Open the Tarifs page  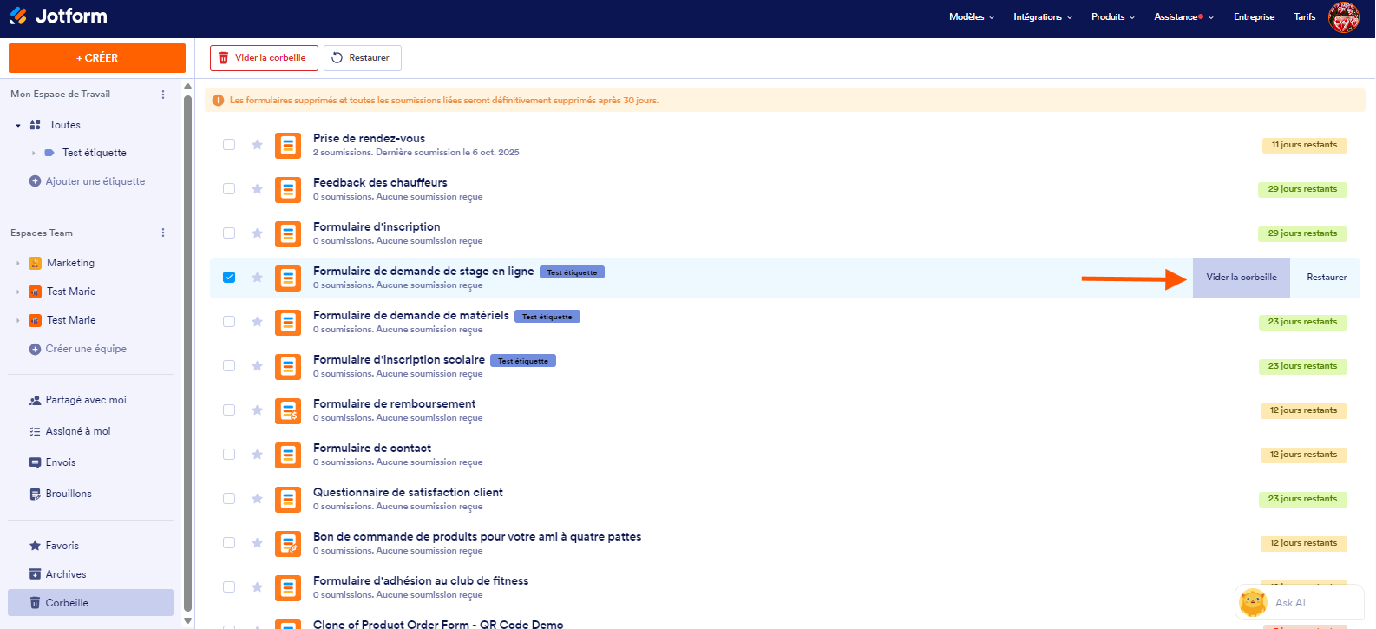pyautogui.click(x=1304, y=17)
